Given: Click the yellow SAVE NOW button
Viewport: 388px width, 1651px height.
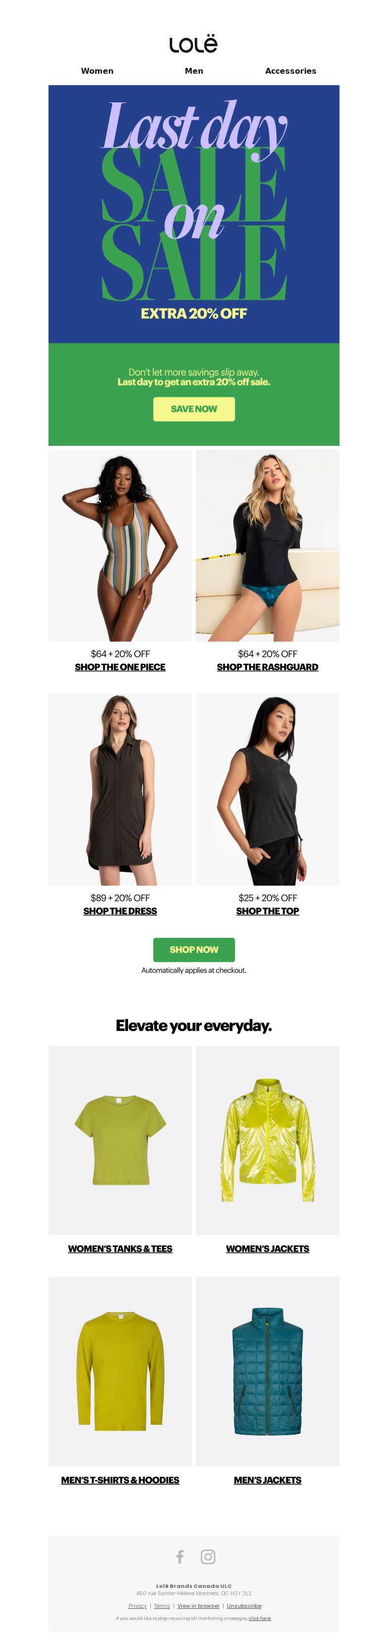Looking at the screenshot, I should [x=194, y=409].
